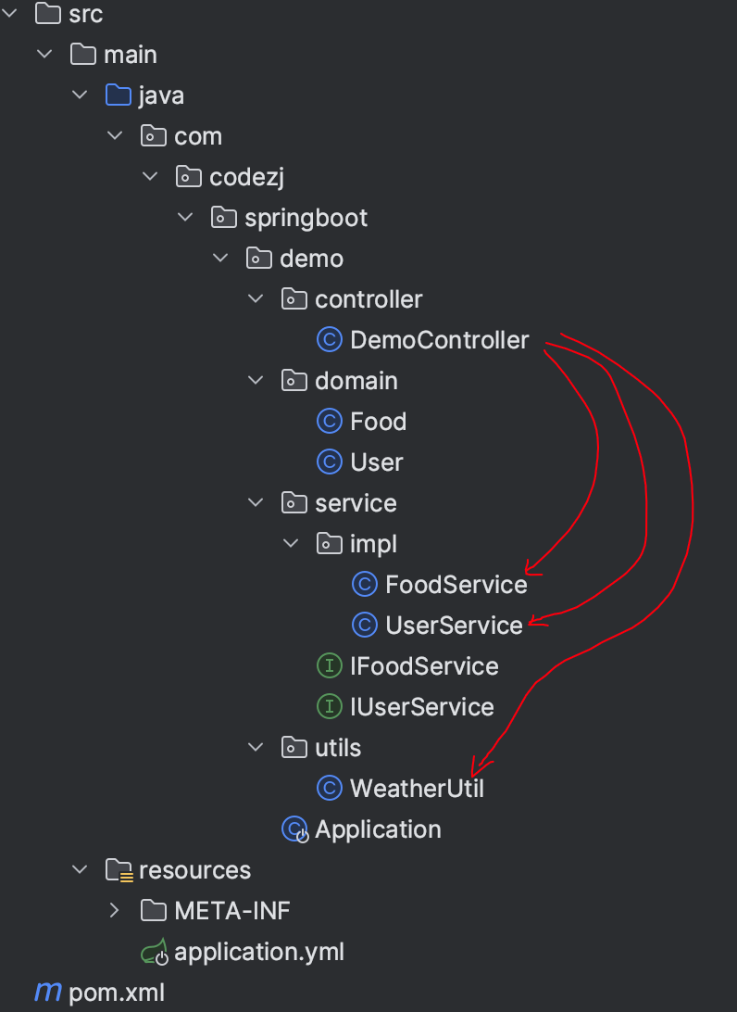This screenshot has width=737, height=1012.
Task: Click the Application runnable class icon
Action: point(295,829)
